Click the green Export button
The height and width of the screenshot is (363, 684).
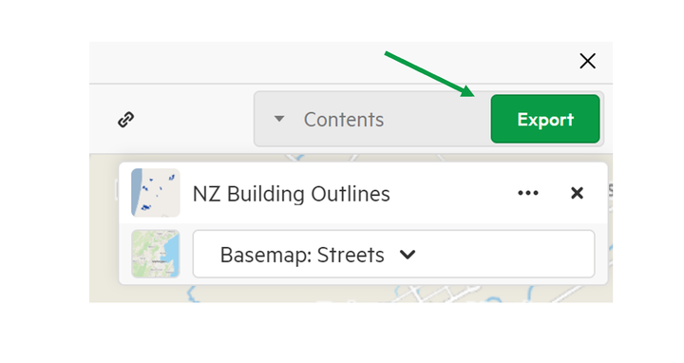[x=545, y=119]
